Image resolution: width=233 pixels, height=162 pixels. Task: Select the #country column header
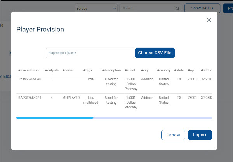tap(164, 70)
